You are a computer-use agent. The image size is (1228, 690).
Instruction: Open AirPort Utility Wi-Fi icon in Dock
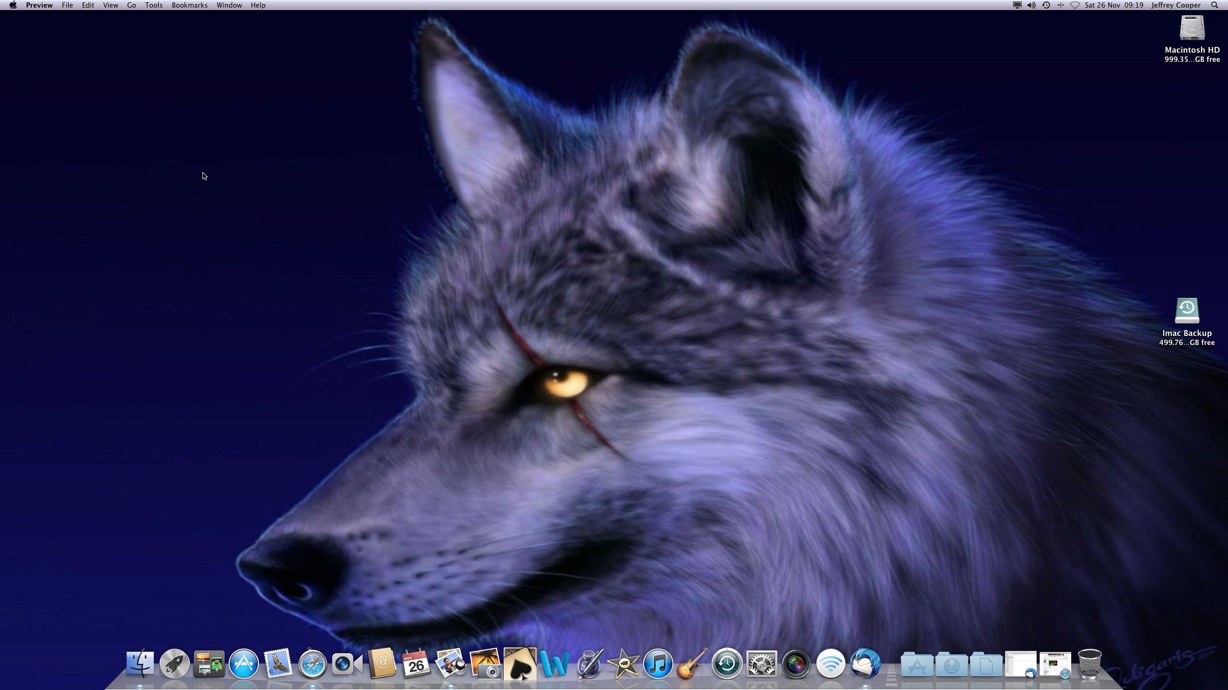[x=831, y=664]
